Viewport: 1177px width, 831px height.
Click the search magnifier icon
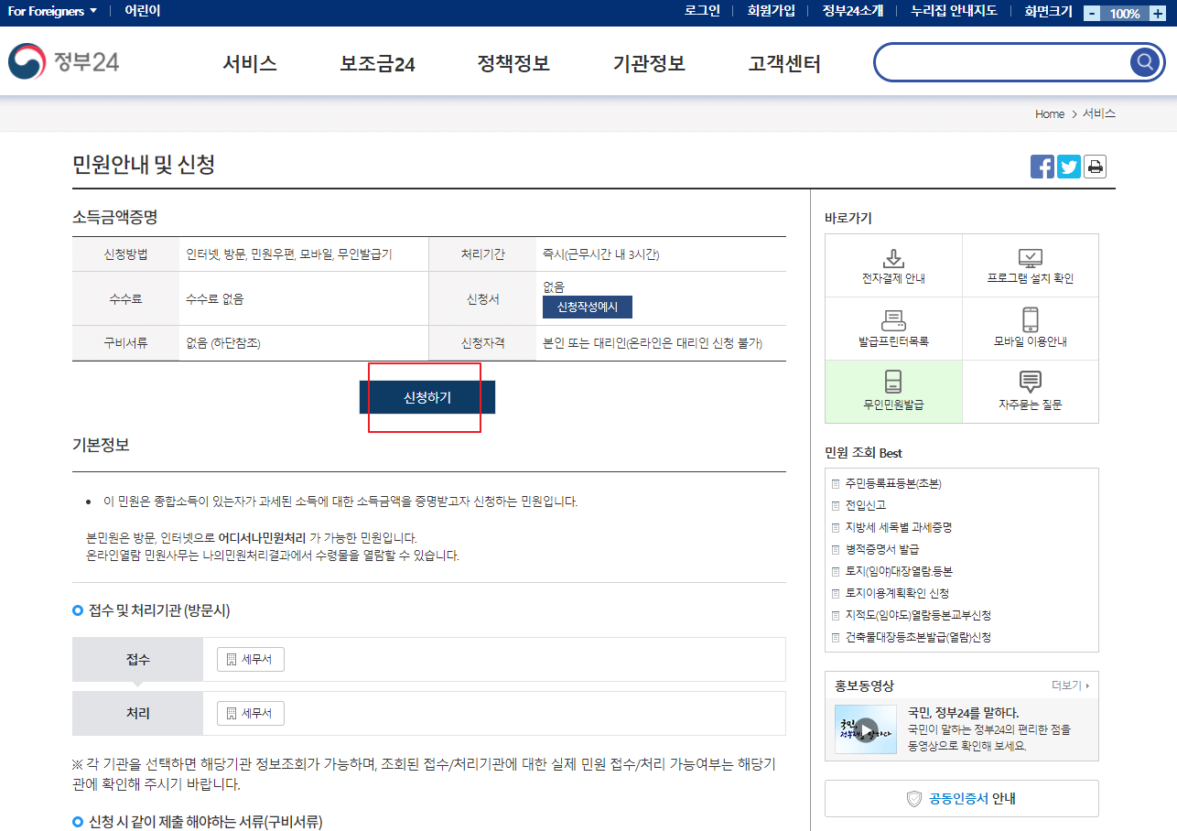[1144, 62]
